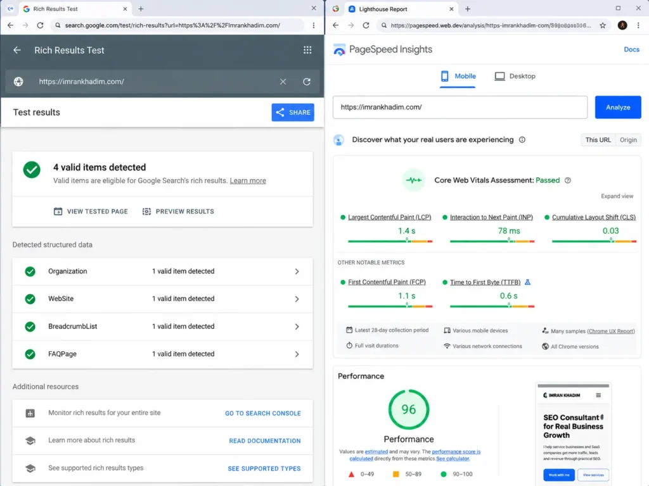649x486 pixels.
Task: Expand the FAQPage structured data row
Action: pos(163,354)
